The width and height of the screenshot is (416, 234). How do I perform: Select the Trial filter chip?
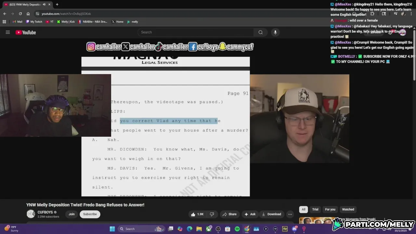point(315,209)
